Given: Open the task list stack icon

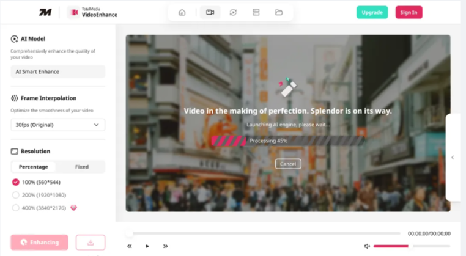Looking at the screenshot, I should [x=256, y=12].
